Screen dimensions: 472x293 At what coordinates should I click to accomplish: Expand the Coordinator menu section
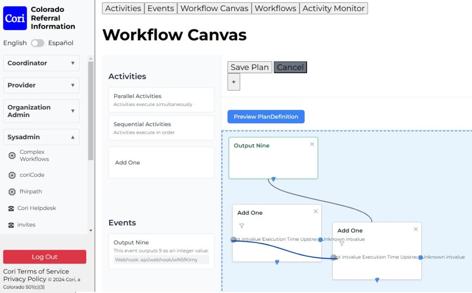point(41,63)
